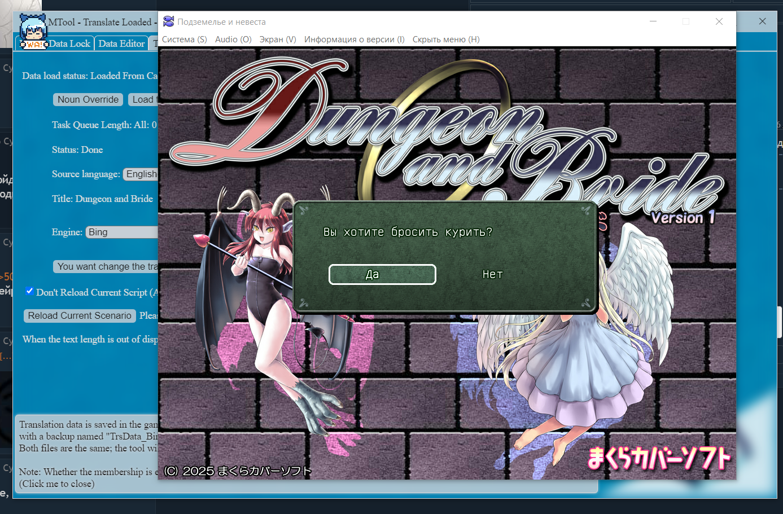Click "Task Queue Length" text in MTool
783x514 pixels.
[104, 125]
